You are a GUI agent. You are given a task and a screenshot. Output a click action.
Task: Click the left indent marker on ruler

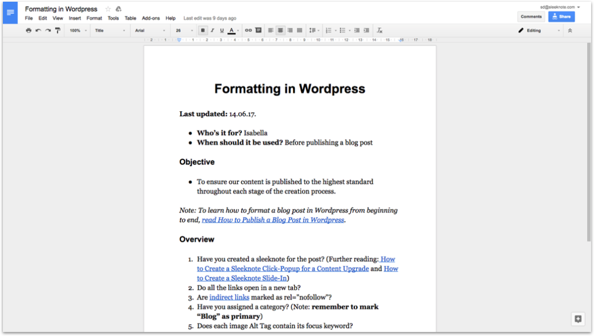179,40
